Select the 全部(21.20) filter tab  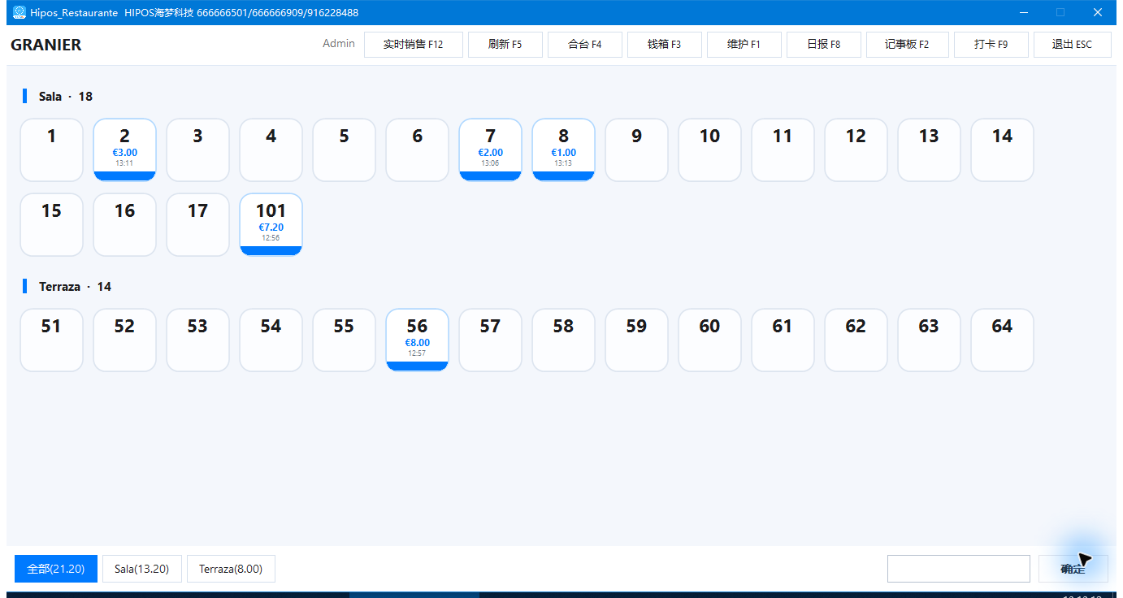[56, 569]
